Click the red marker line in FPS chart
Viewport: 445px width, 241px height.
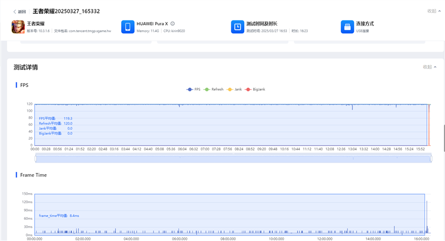pyautogui.click(x=428, y=125)
